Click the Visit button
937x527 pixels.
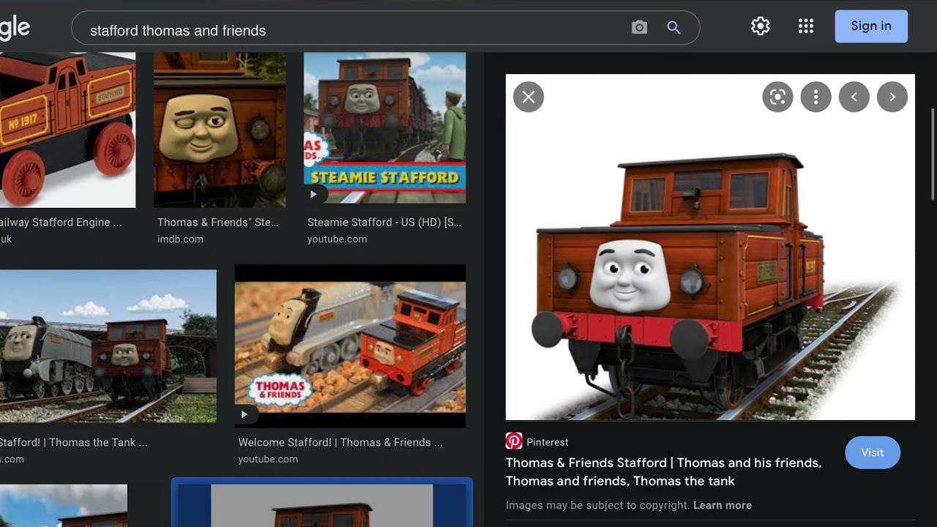(x=872, y=452)
